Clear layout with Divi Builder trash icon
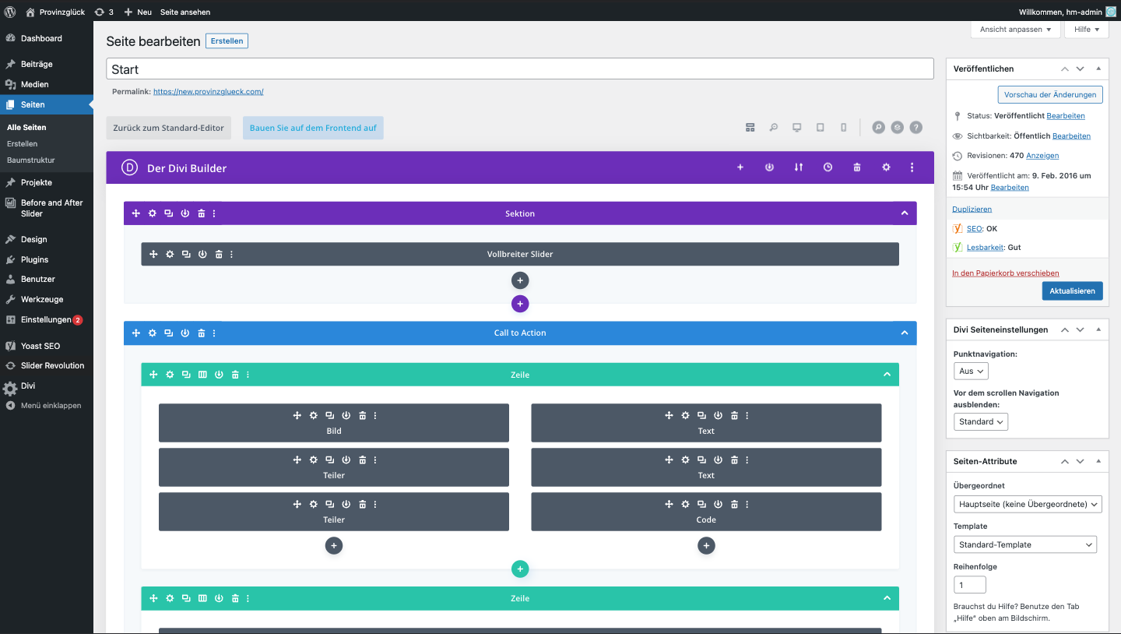Viewport: 1121px width, 634px height. pyautogui.click(x=857, y=167)
